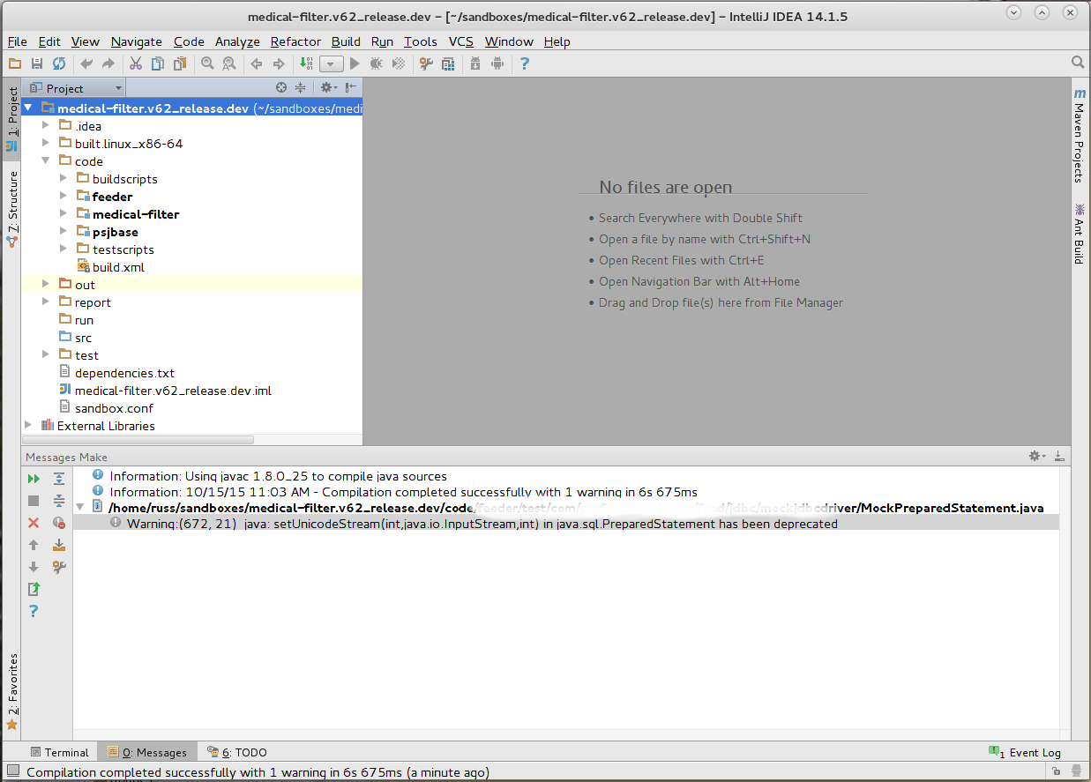Viewport: 1091px width, 782px height.
Task: Expand the built.linux_x86-64 folder
Action: point(46,144)
